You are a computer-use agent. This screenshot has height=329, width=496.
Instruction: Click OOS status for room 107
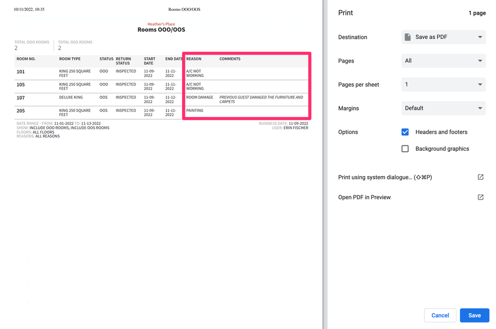(104, 97)
